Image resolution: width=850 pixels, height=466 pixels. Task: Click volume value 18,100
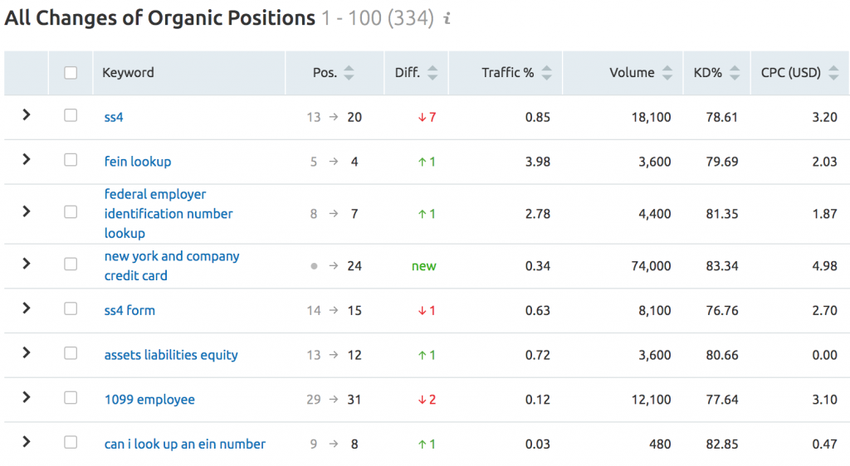click(651, 118)
